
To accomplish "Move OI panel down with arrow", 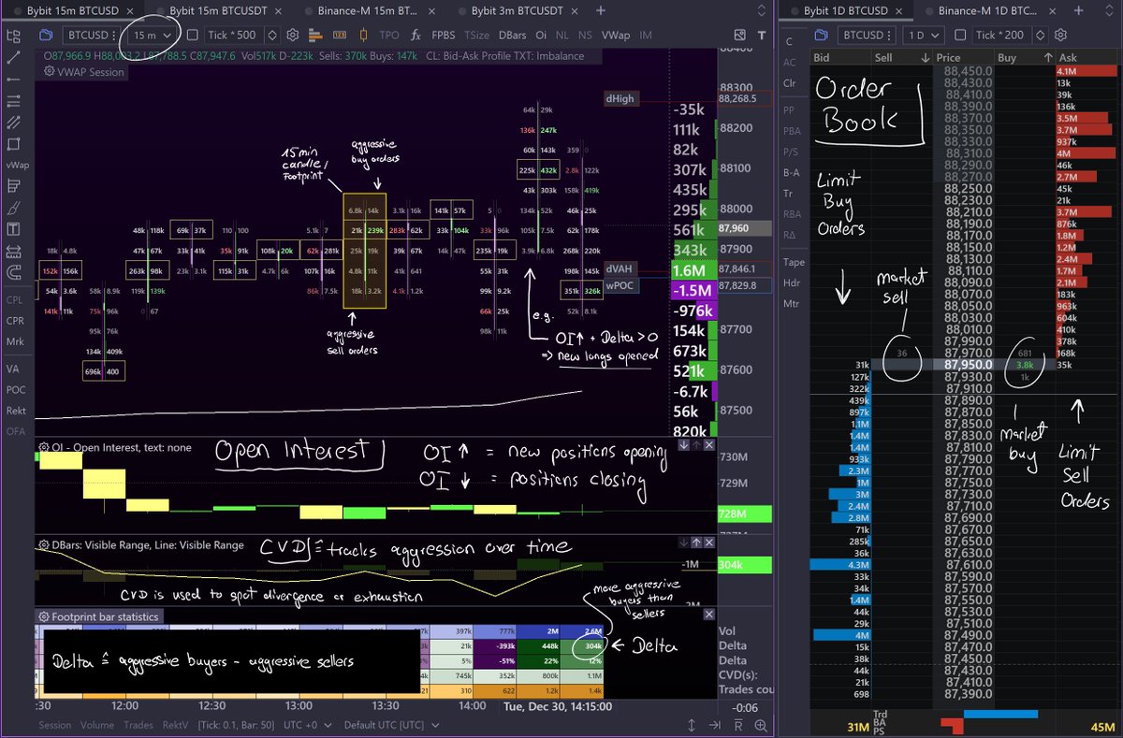I will (682, 446).
